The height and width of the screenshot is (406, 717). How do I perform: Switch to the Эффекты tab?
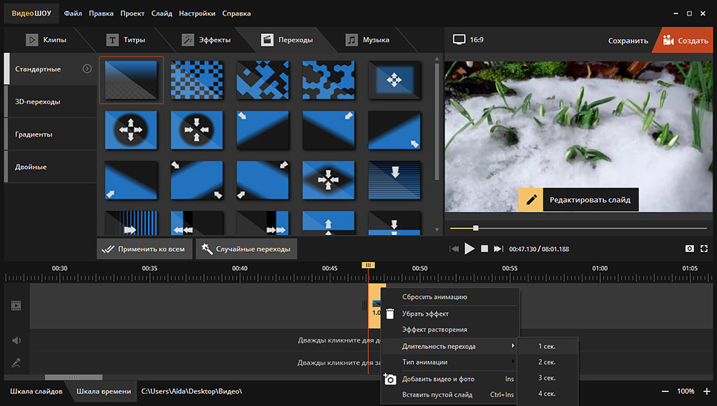click(206, 40)
